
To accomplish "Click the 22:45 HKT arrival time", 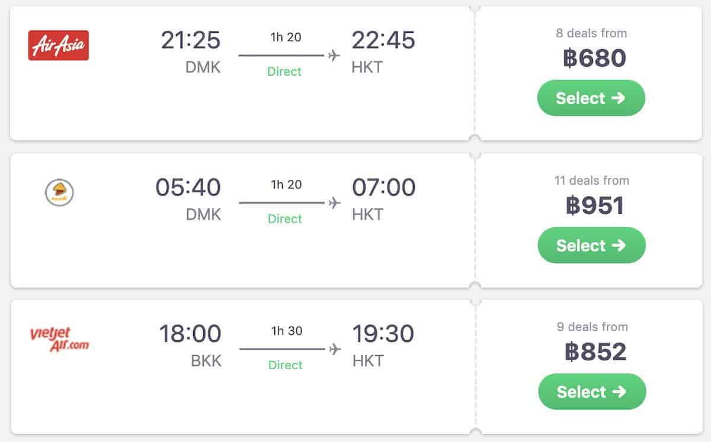I will (383, 40).
